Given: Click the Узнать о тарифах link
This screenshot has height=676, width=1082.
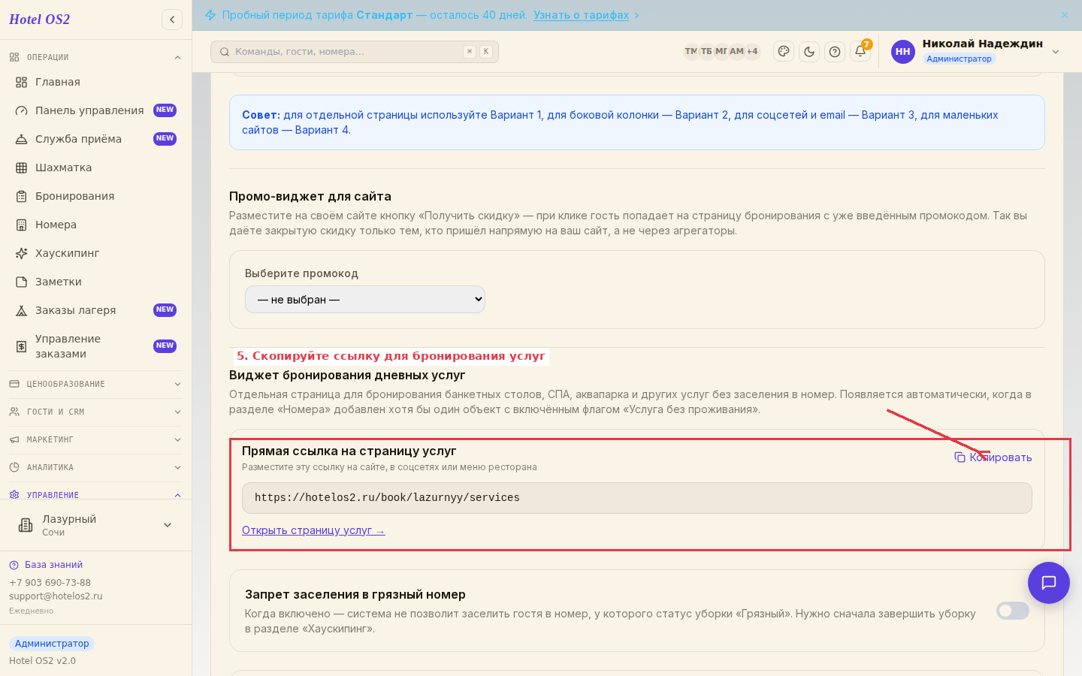Looking at the screenshot, I should [582, 15].
